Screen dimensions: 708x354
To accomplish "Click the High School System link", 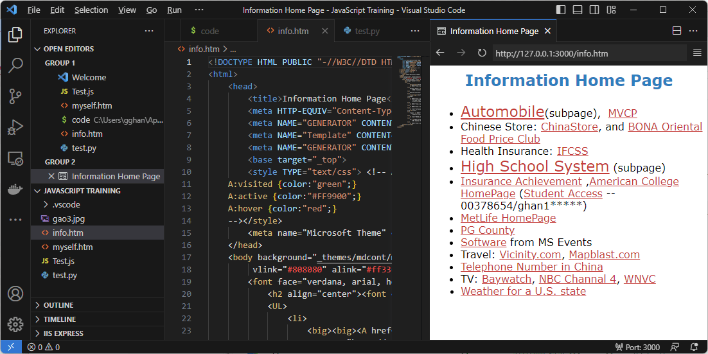I will (535, 166).
